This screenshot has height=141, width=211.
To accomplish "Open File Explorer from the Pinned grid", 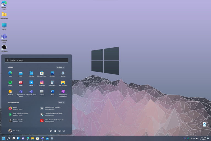I will click(x=63, y=83).
